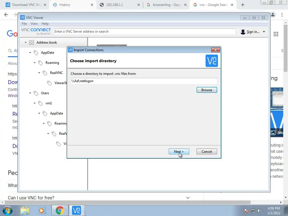The image size is (288, 216).
Task: Select the RealVNC label under top Roaming
Action: coord(56,73)
